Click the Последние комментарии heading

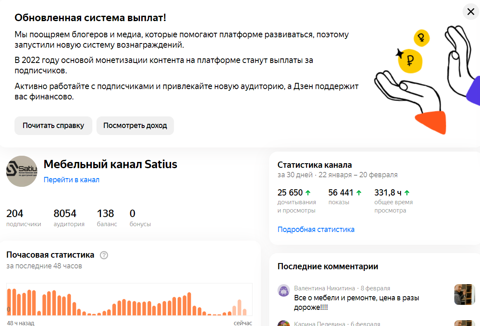328,266
